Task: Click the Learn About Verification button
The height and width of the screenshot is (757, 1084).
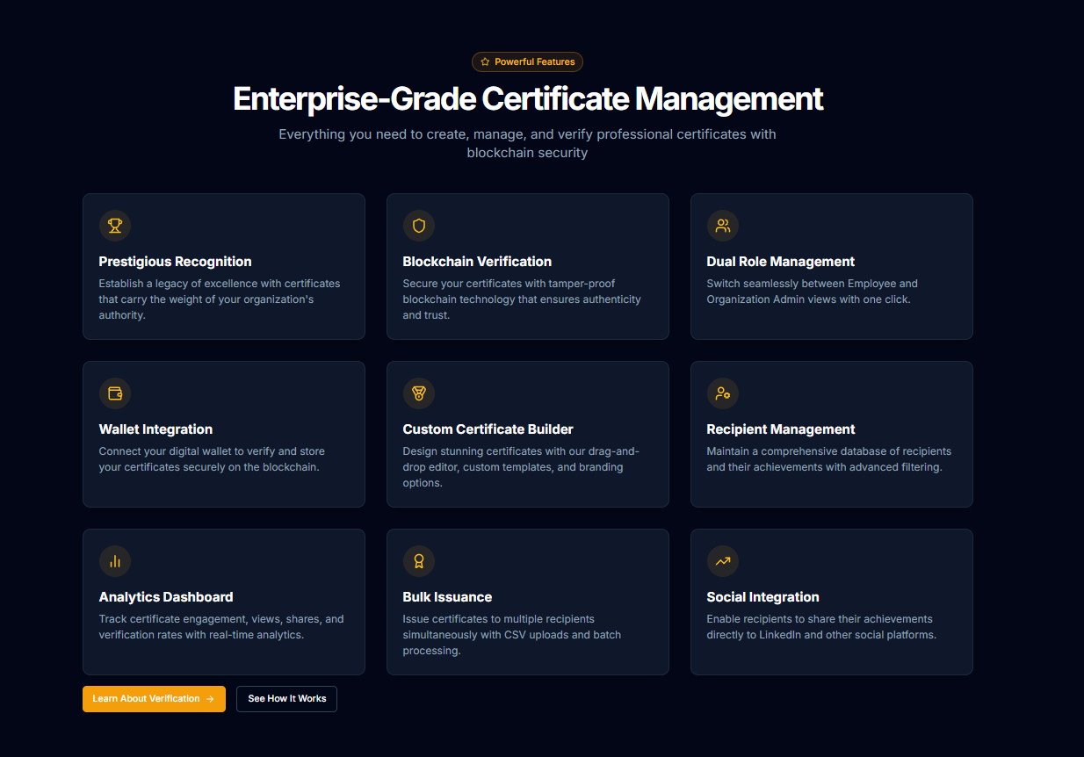Action: pyautogui.click(x=154, y=699)
